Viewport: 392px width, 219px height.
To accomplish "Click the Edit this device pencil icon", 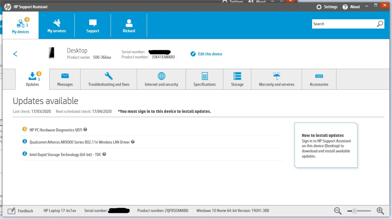I will coord(193,54).
